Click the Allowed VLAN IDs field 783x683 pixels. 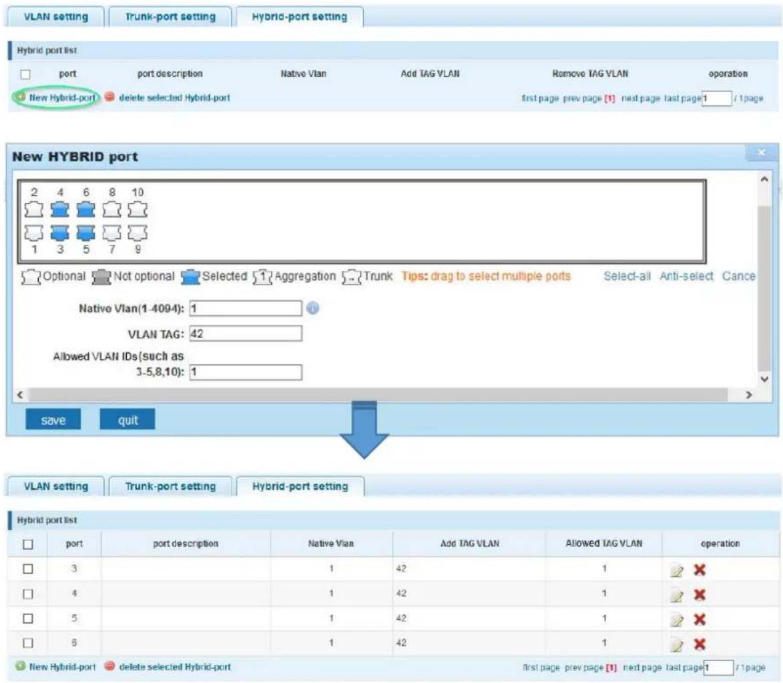246,372
